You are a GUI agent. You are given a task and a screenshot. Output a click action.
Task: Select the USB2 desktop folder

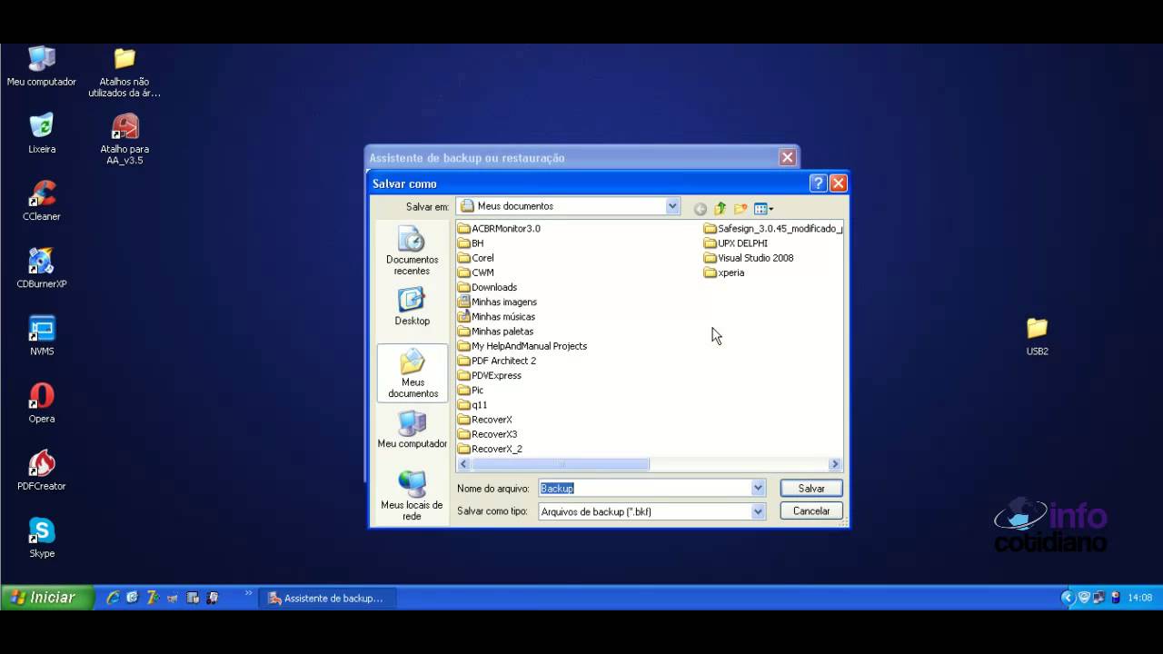(1037, 335)
